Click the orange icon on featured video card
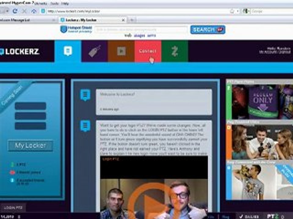The image size is (293, 219). coord(229,128)
